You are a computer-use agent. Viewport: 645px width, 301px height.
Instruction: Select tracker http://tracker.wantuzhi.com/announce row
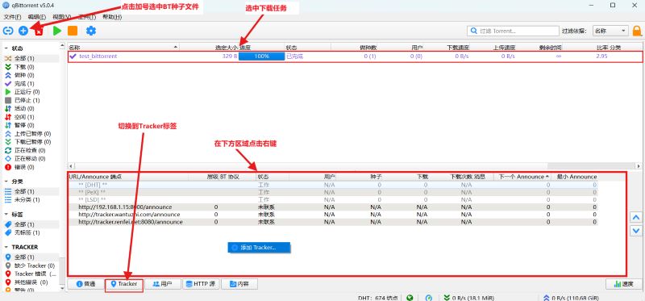(333, 215)
